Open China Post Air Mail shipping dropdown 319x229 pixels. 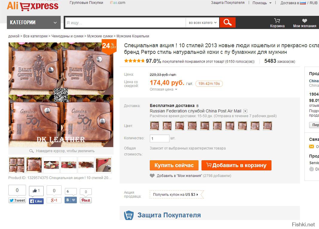[x=245, y=111]
